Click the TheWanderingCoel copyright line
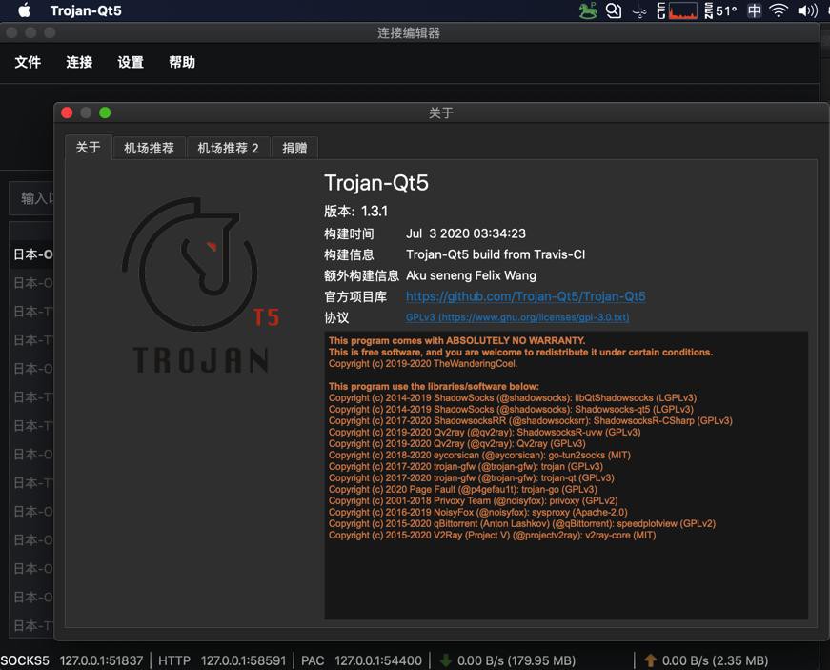Screen dimensions: 830x670 tap(423, 363)
